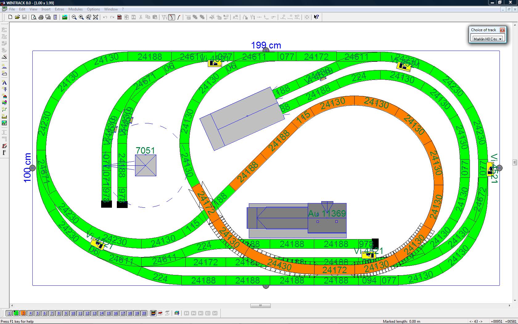Insert a dimension line
Image resolution: width=518 pixels, height=324 pixels.
[x=4, y=66]
